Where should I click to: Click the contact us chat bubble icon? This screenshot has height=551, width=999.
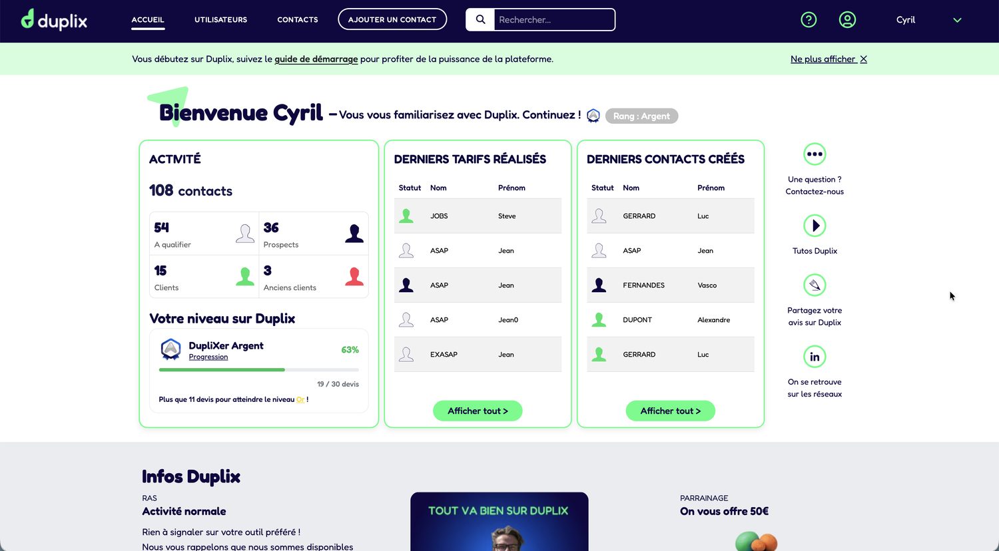[815, 154]
